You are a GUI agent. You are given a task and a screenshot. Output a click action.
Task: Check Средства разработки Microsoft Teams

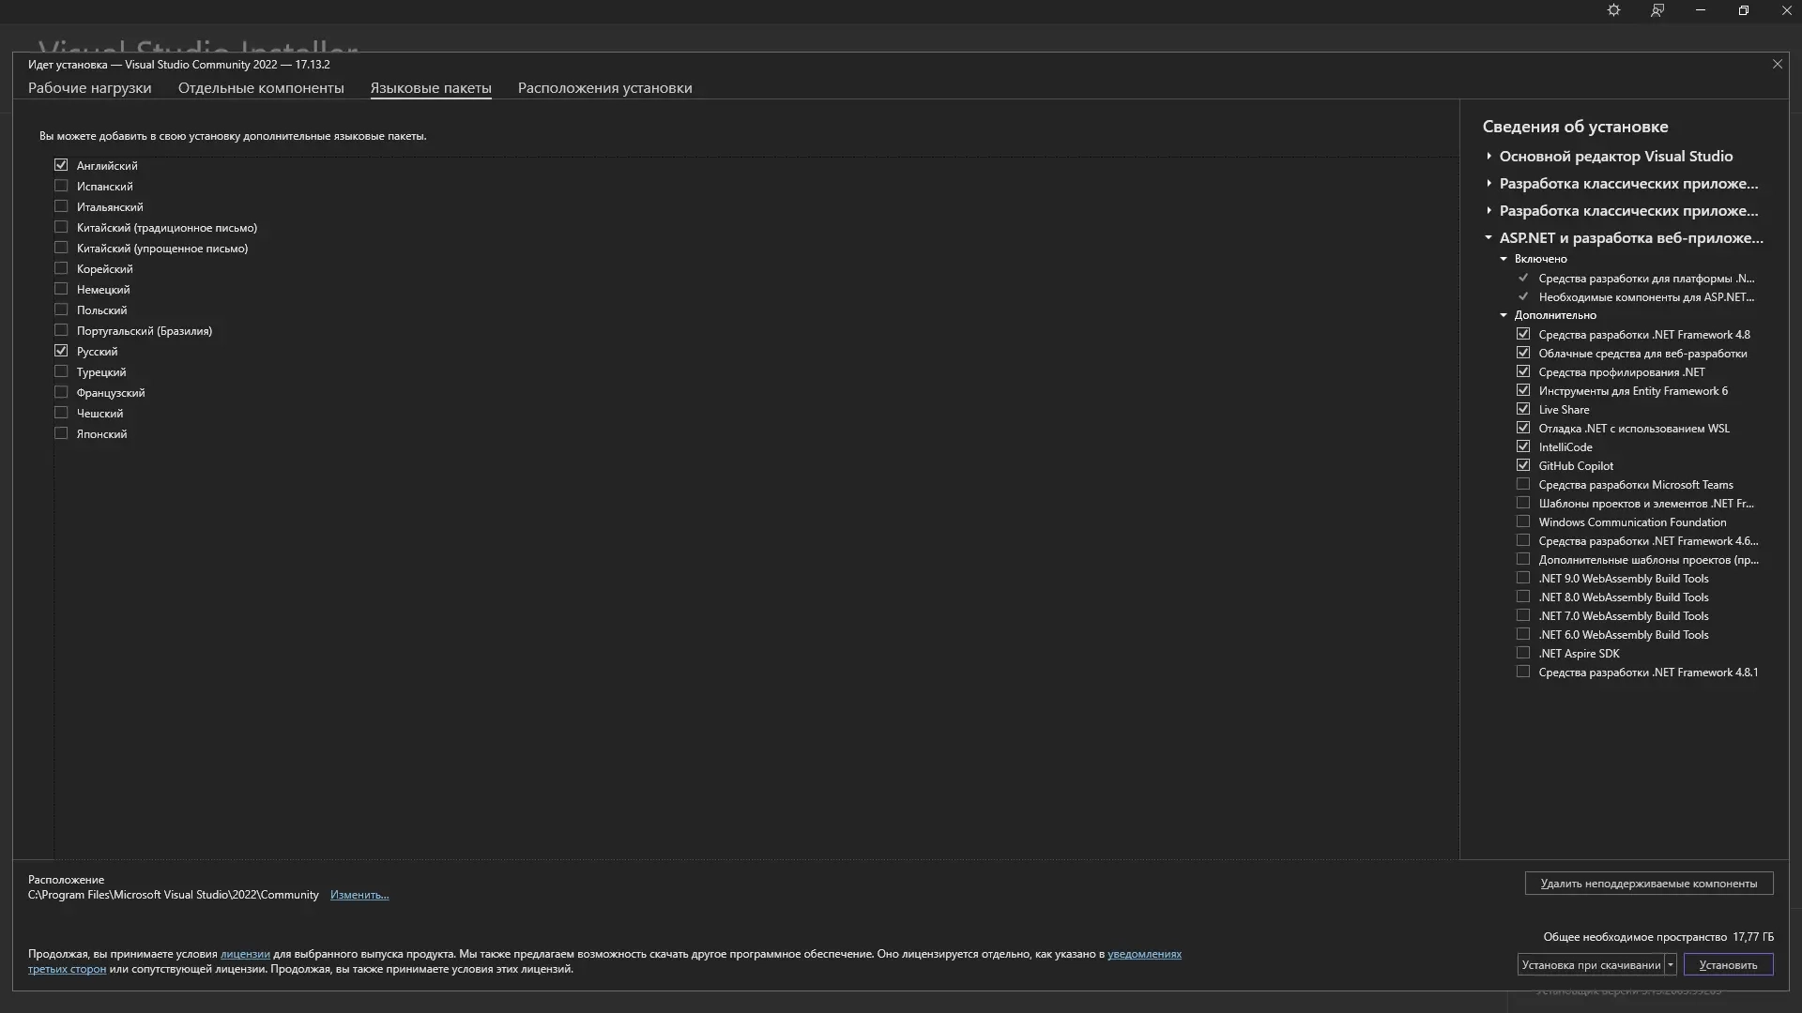[1523, 484]
